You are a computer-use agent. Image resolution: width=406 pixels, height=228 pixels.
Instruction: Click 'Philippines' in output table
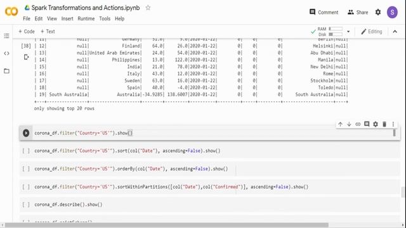(126, 60)
